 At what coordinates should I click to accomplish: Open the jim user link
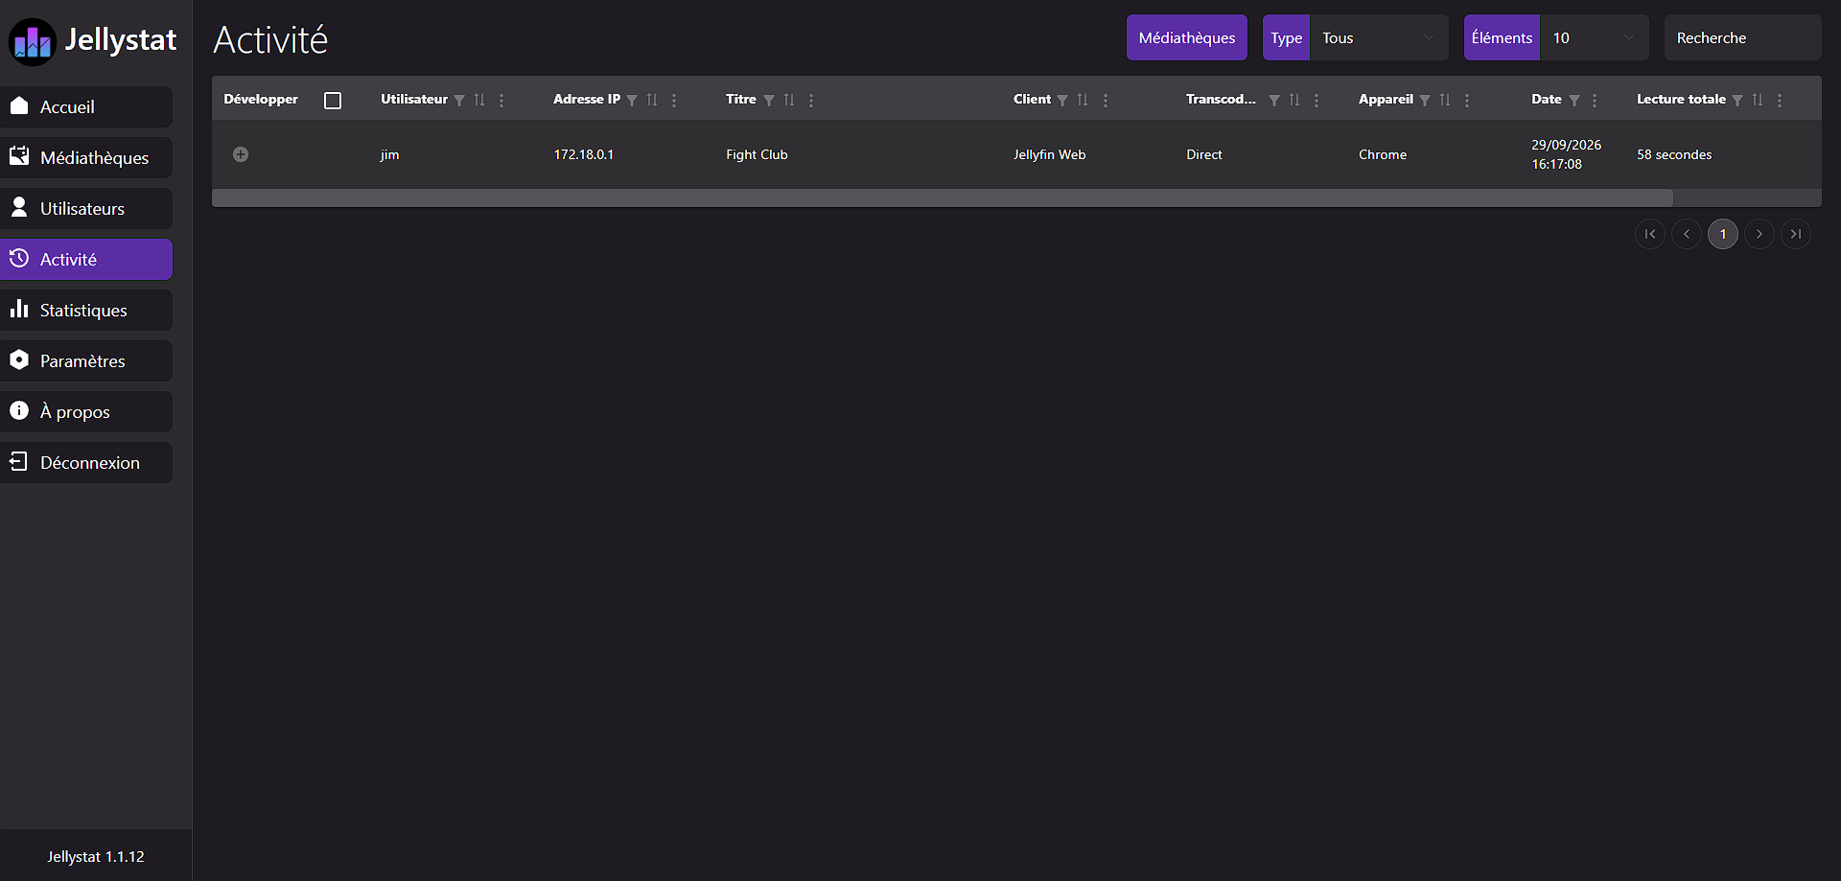pos(389,154)
